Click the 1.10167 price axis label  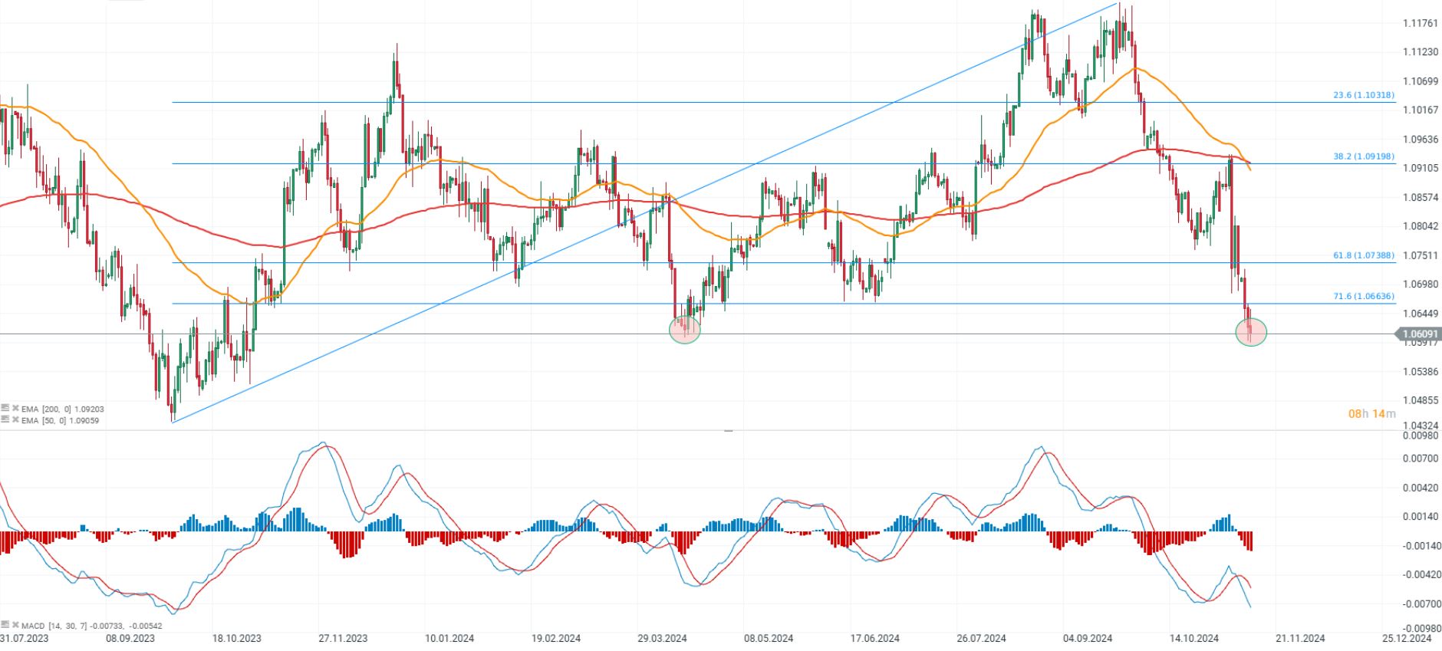point(1421,110)
